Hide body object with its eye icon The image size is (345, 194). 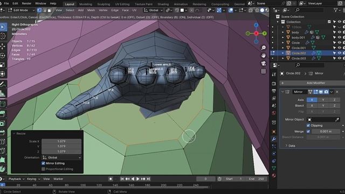click(340, 32)
